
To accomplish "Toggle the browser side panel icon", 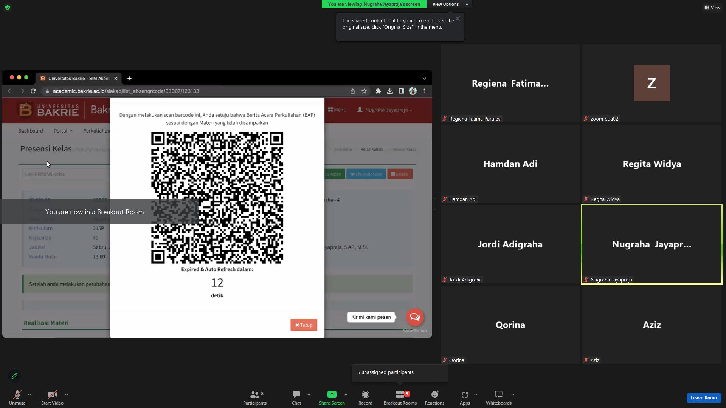I will tap(401, 91).
